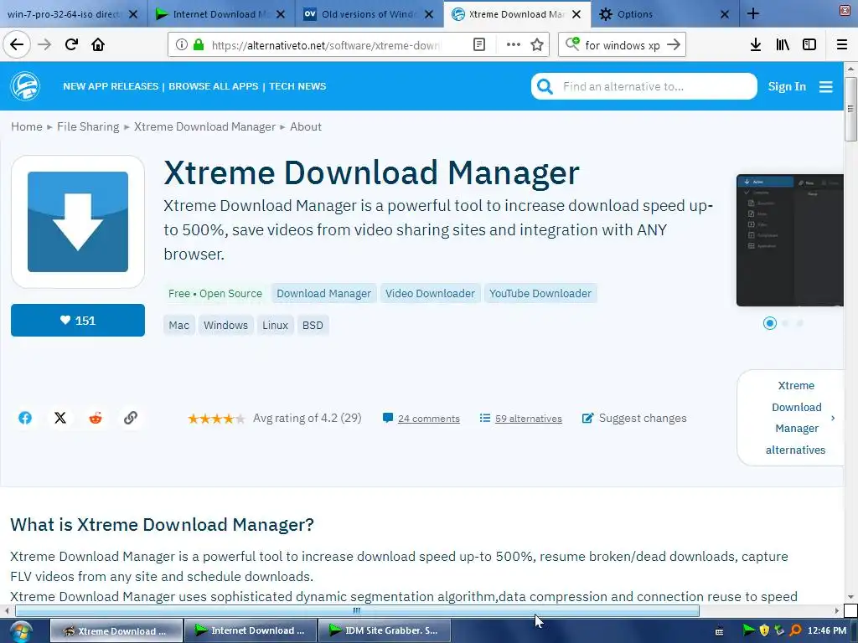Open TECH NEWS in site navigation
858x643 pixels.
click(297, 86)
